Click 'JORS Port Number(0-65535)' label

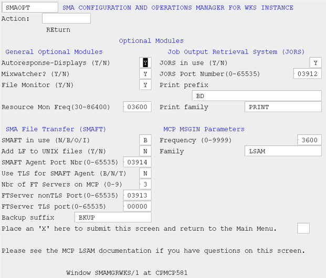(x=210, y=74)
